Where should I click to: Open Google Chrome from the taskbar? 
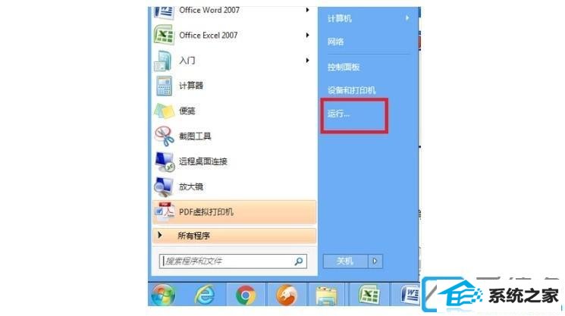pos(246,295)
